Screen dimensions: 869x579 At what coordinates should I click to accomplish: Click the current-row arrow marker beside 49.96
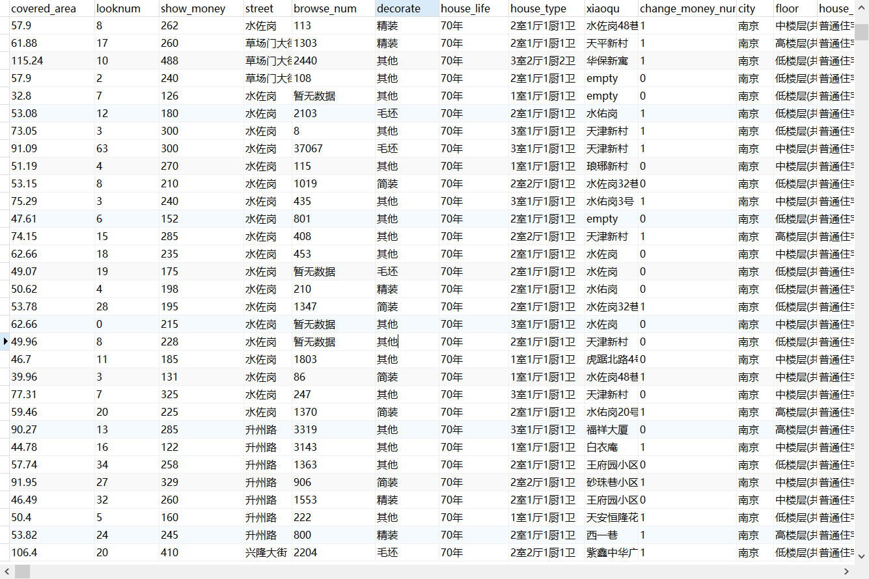pos(5,342)
